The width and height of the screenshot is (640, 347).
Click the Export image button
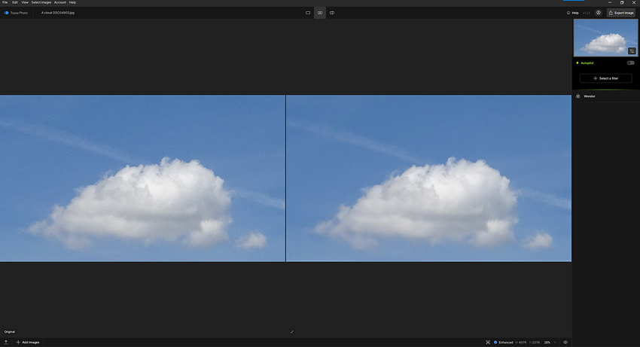pyautogui.click(x=621, y=13)
